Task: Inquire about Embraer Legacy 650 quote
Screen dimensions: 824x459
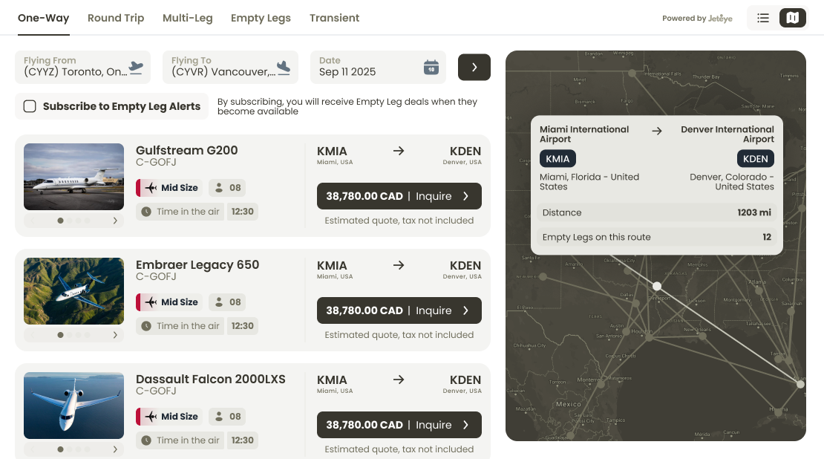Action: pyautogui.click(x=399, y=310)
